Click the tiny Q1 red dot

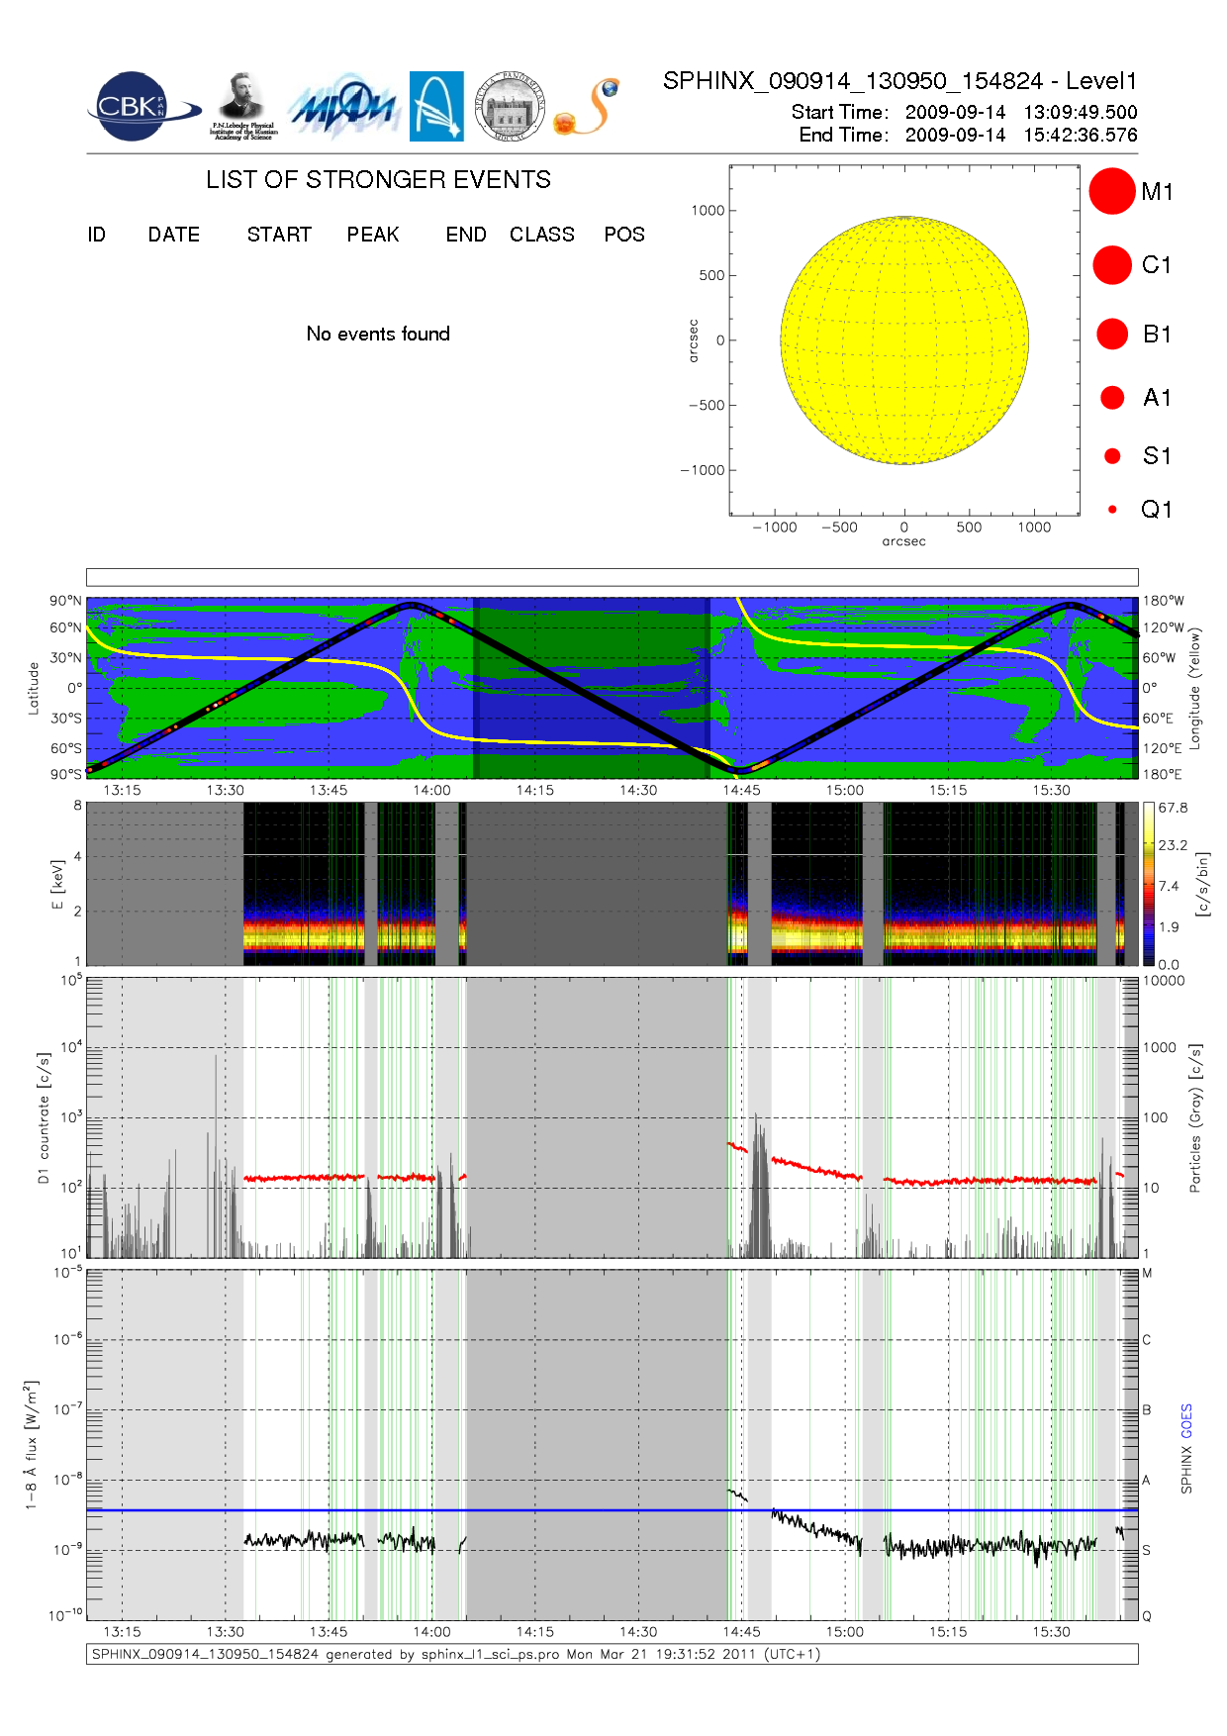pyautogui.click(x=1112, y=510)
